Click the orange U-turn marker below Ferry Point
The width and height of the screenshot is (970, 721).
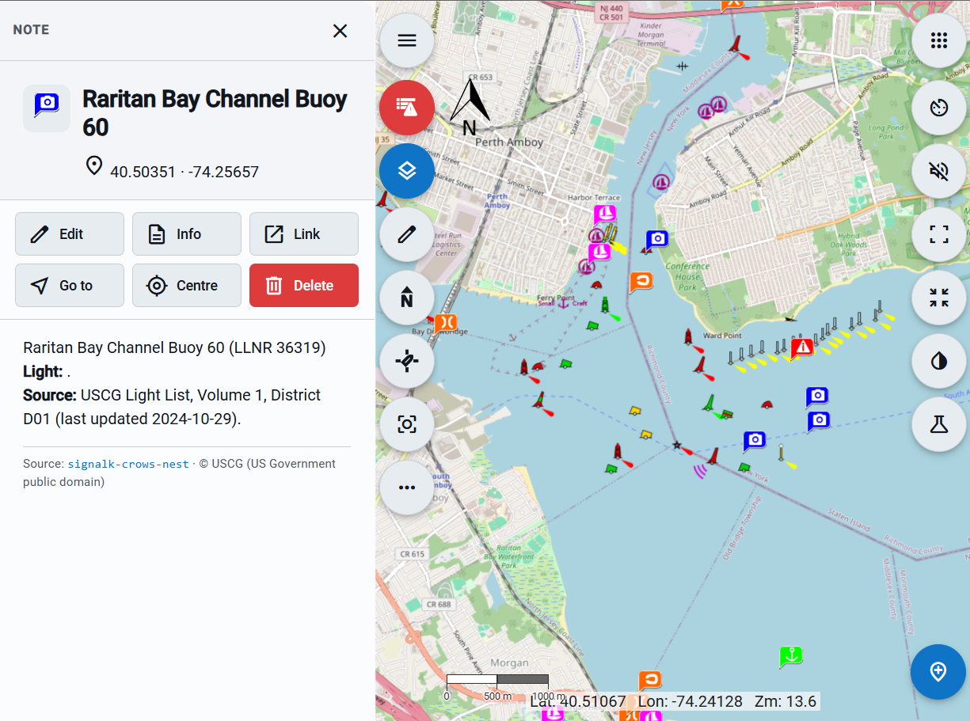coord(641,282)
